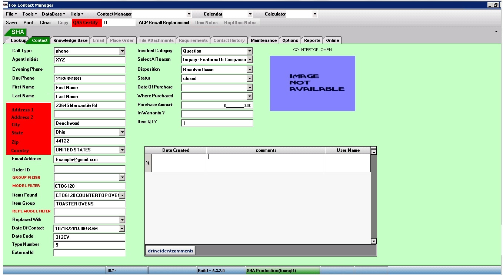Click the new-row asterisk in comments grid
The height and width of the screenshot is (275, 503).
click(148, 163)
